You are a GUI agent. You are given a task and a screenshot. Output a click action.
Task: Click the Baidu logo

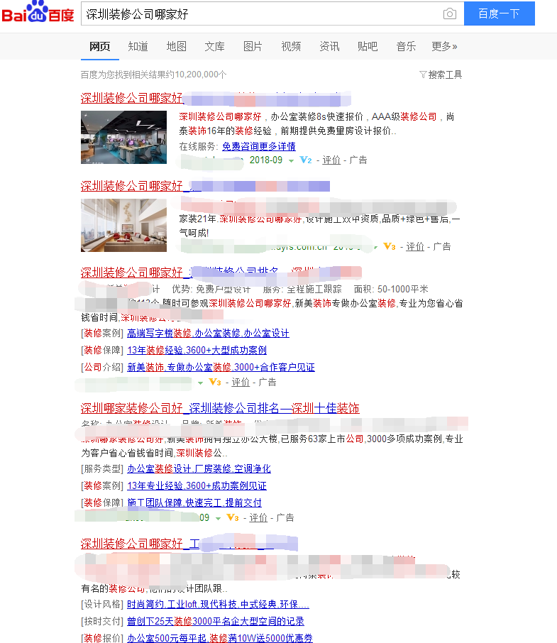click(38, 12)
